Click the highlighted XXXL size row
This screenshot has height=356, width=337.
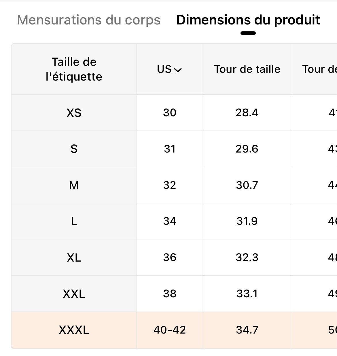click(x=74, y=330)
